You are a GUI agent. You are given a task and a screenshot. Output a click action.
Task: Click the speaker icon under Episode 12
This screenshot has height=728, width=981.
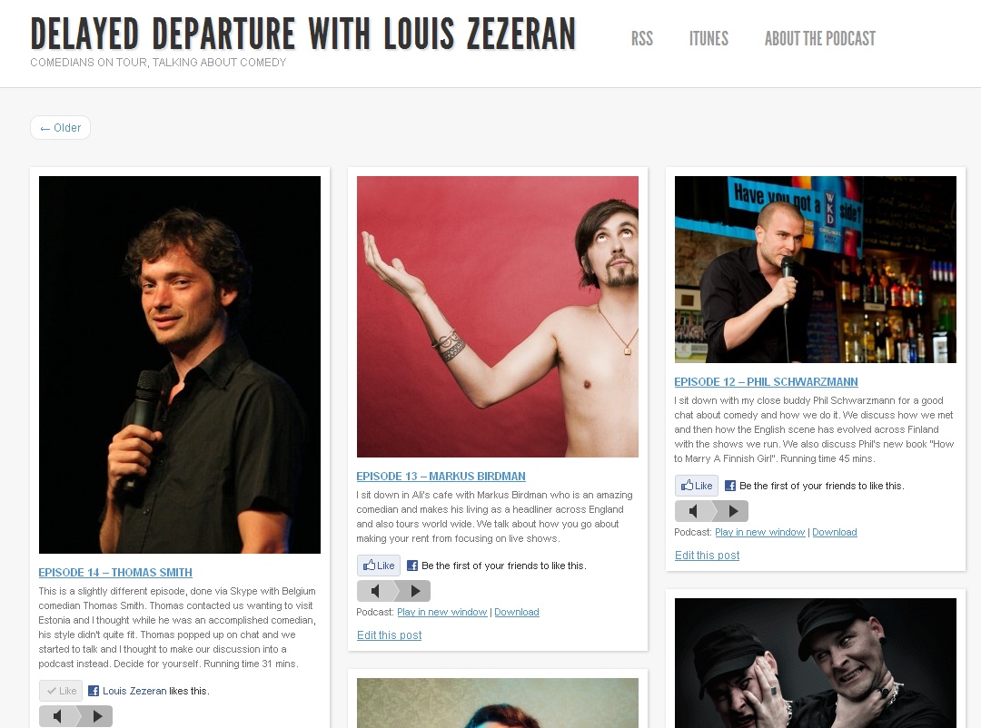click(x=693, y=511)
